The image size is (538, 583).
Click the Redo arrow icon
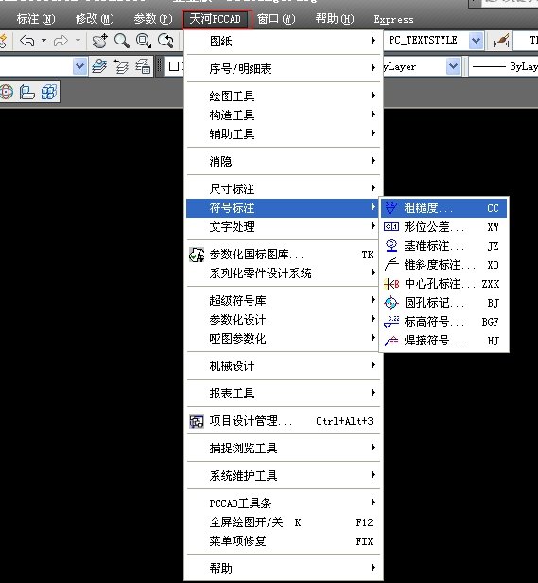tap(61, 40)
